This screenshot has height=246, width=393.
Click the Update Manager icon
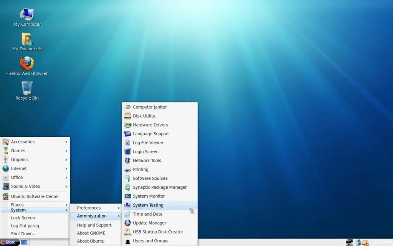pyautogui.click(x=127, y=223)
